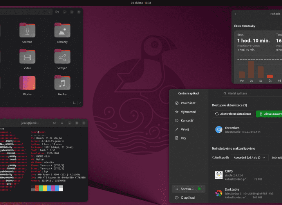The height and width of the screenshot is (205, 282).
Task: Click the new tab icon in terminal header
Action: point(54,123)
